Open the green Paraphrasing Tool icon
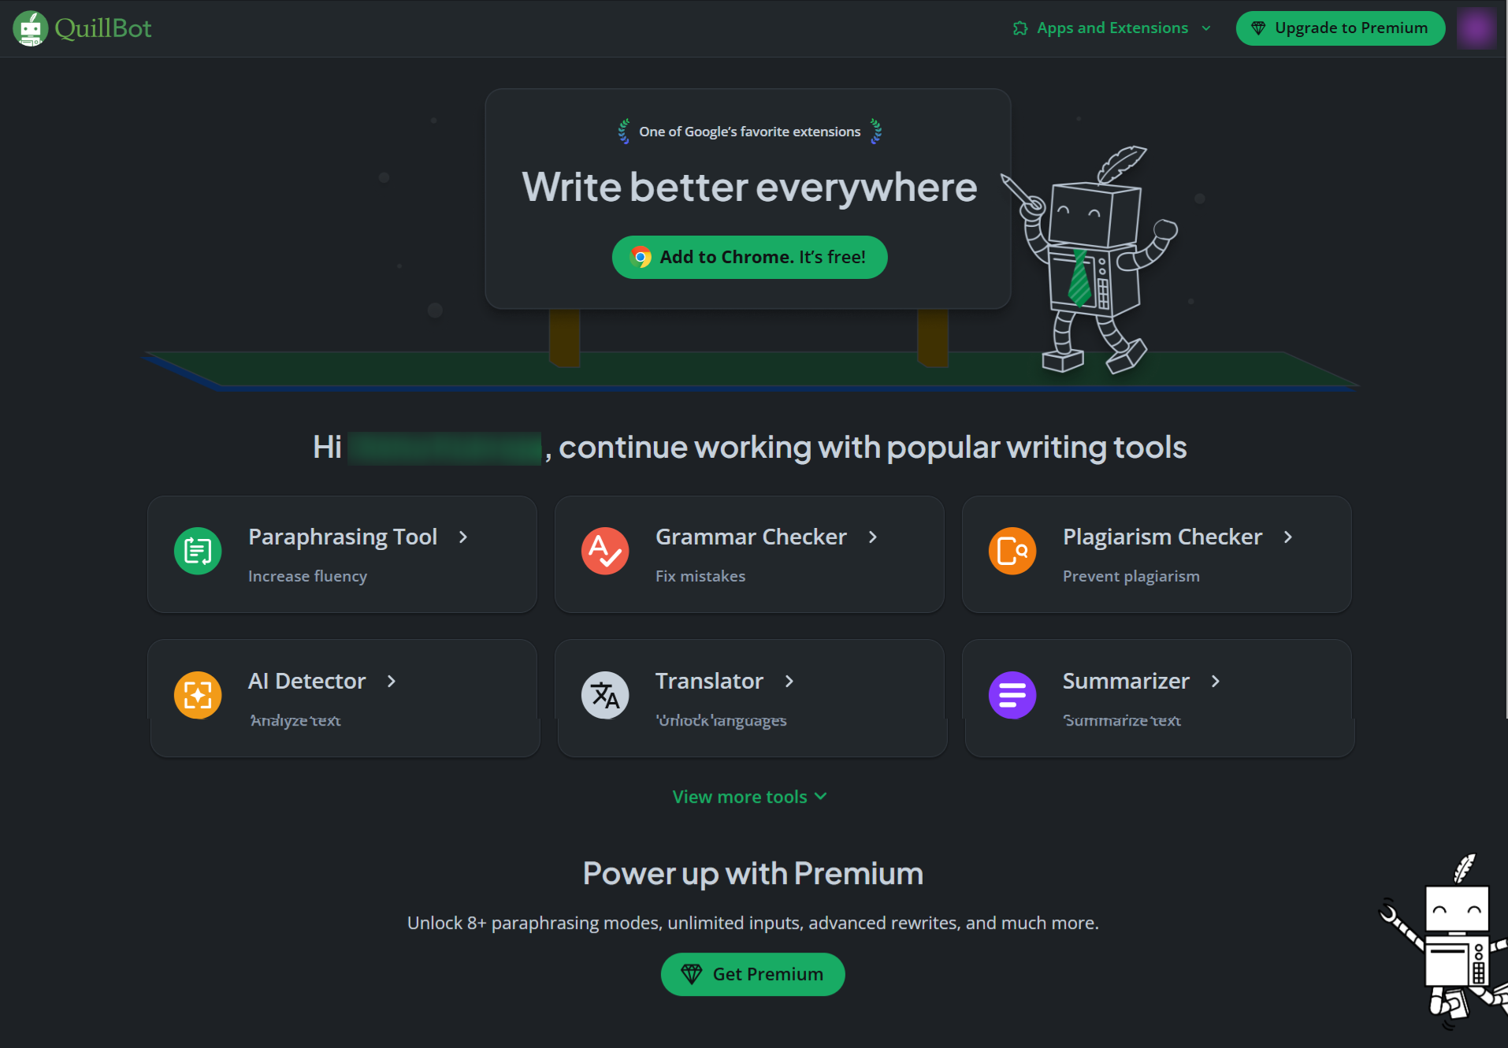This screenshot has height=1048, width=1508. (x=198, y=551)
